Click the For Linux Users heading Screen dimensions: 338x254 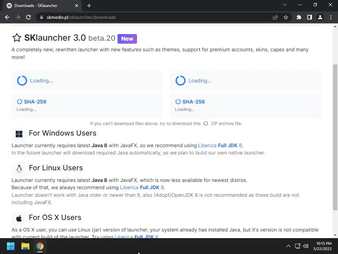[56, 168]
